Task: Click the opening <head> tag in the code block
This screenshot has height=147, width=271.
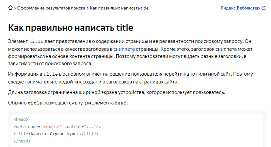Action: click(x=21, y=119)
